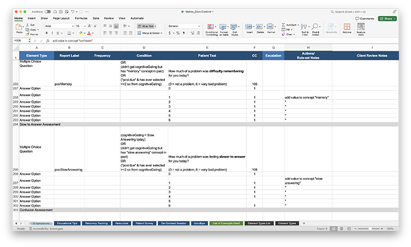This screenshot has height=247, width=411.
Task: Apply the red font color
Action: 89,33
